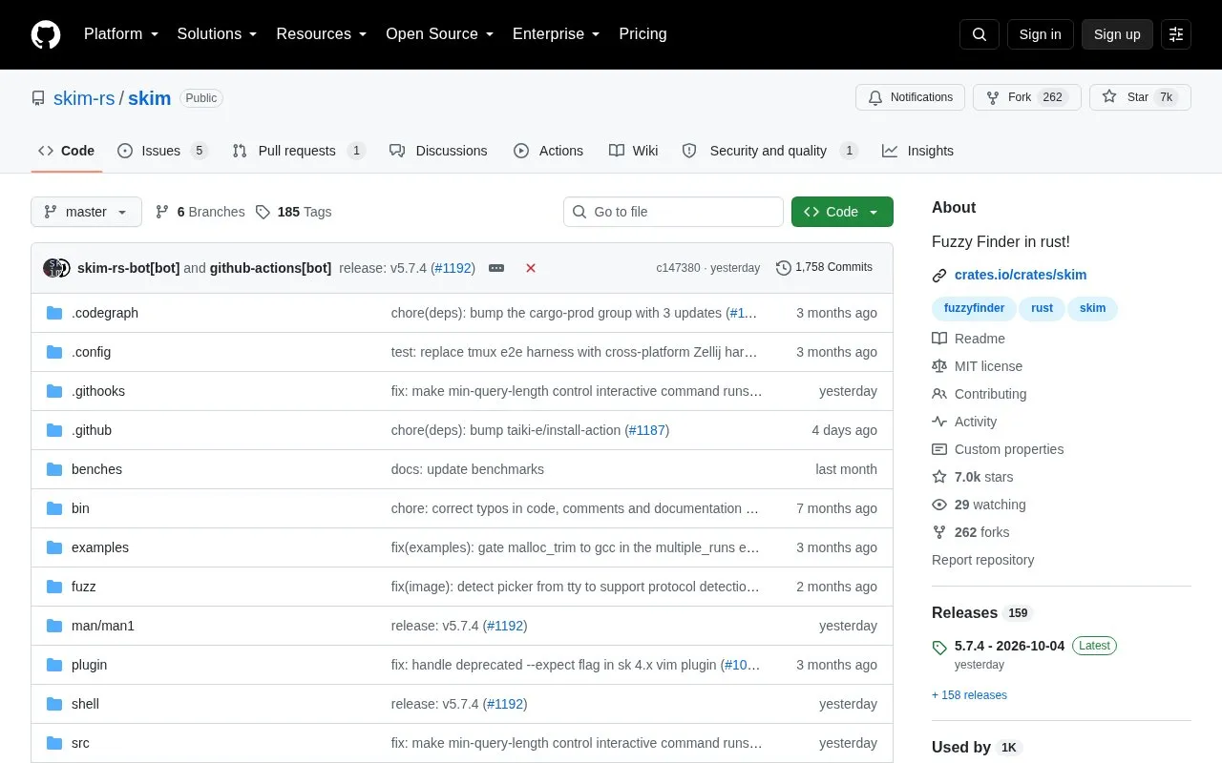This screenshot has height=763, width=1222.
Task: Click the Go to file search field
Action: coord(673,212)
